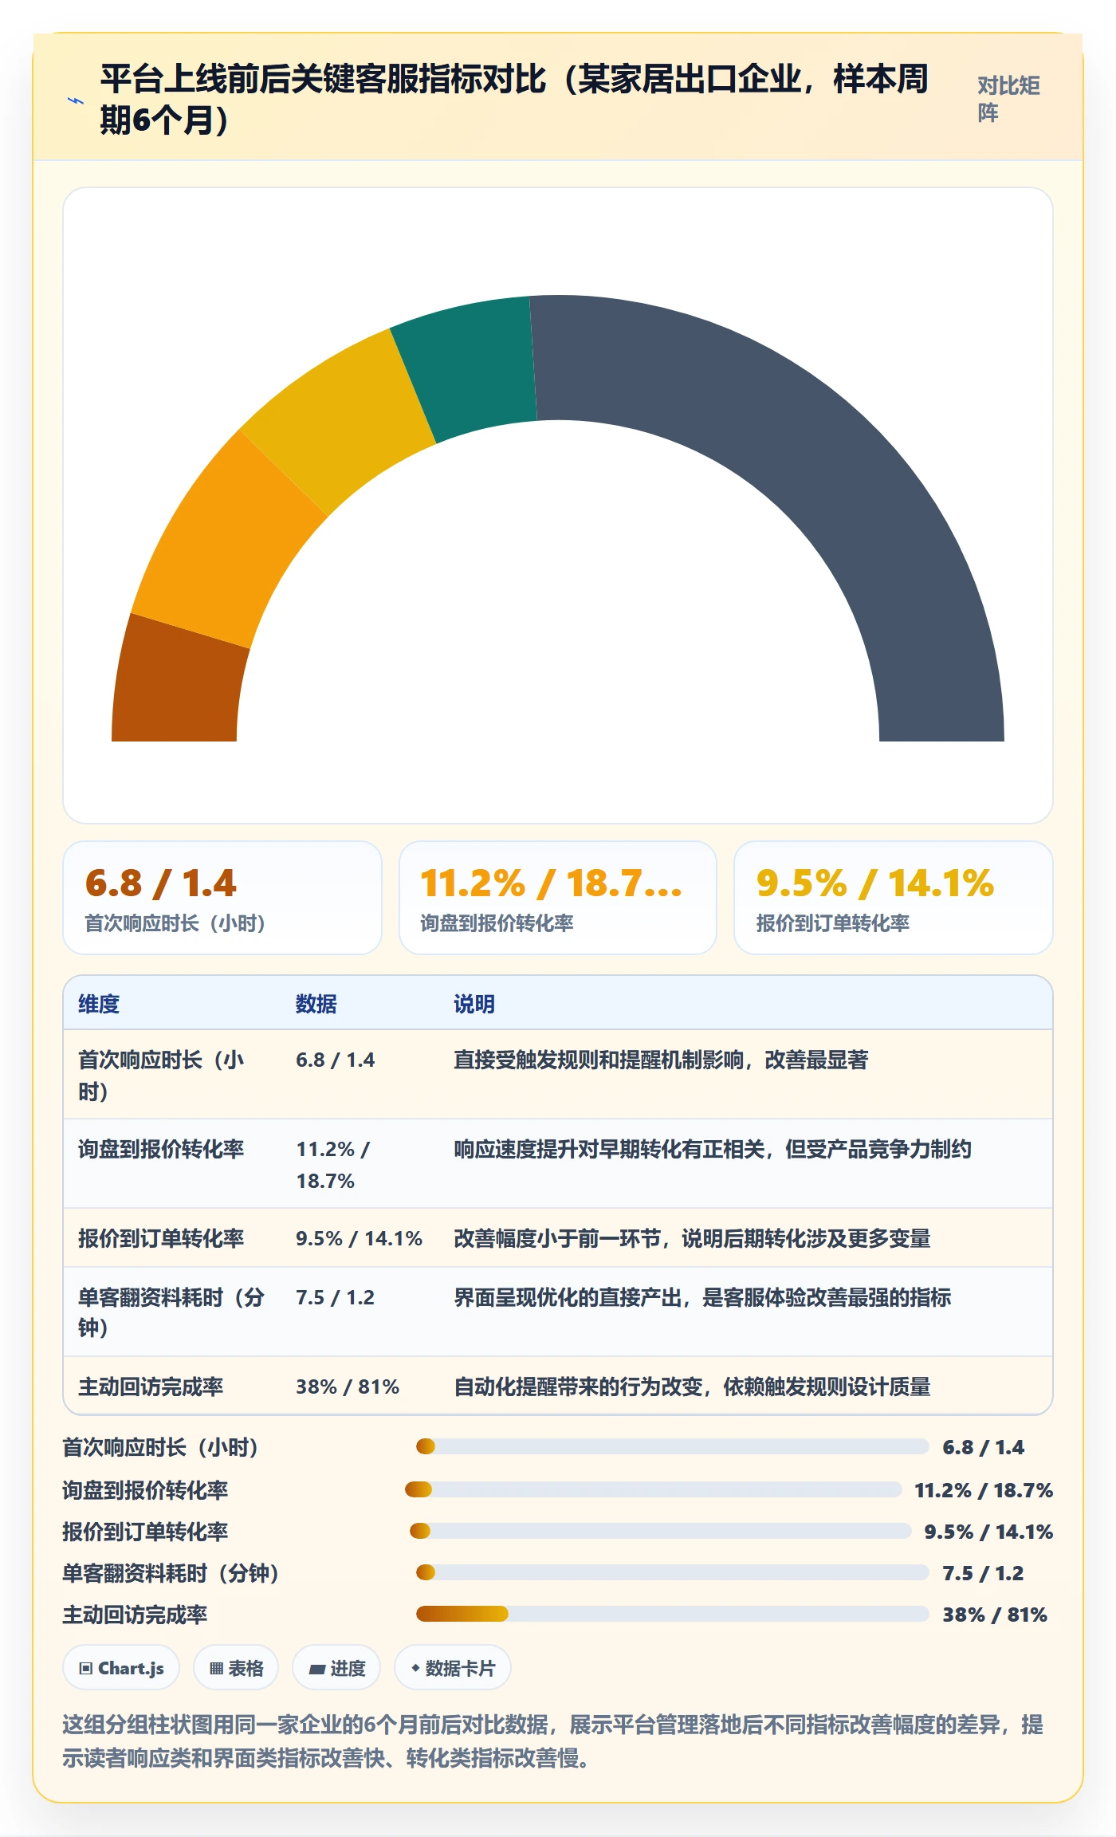Click progress value label 7.5 / 1.2
The image size is (1116, 1837).
pos(983,1573)
